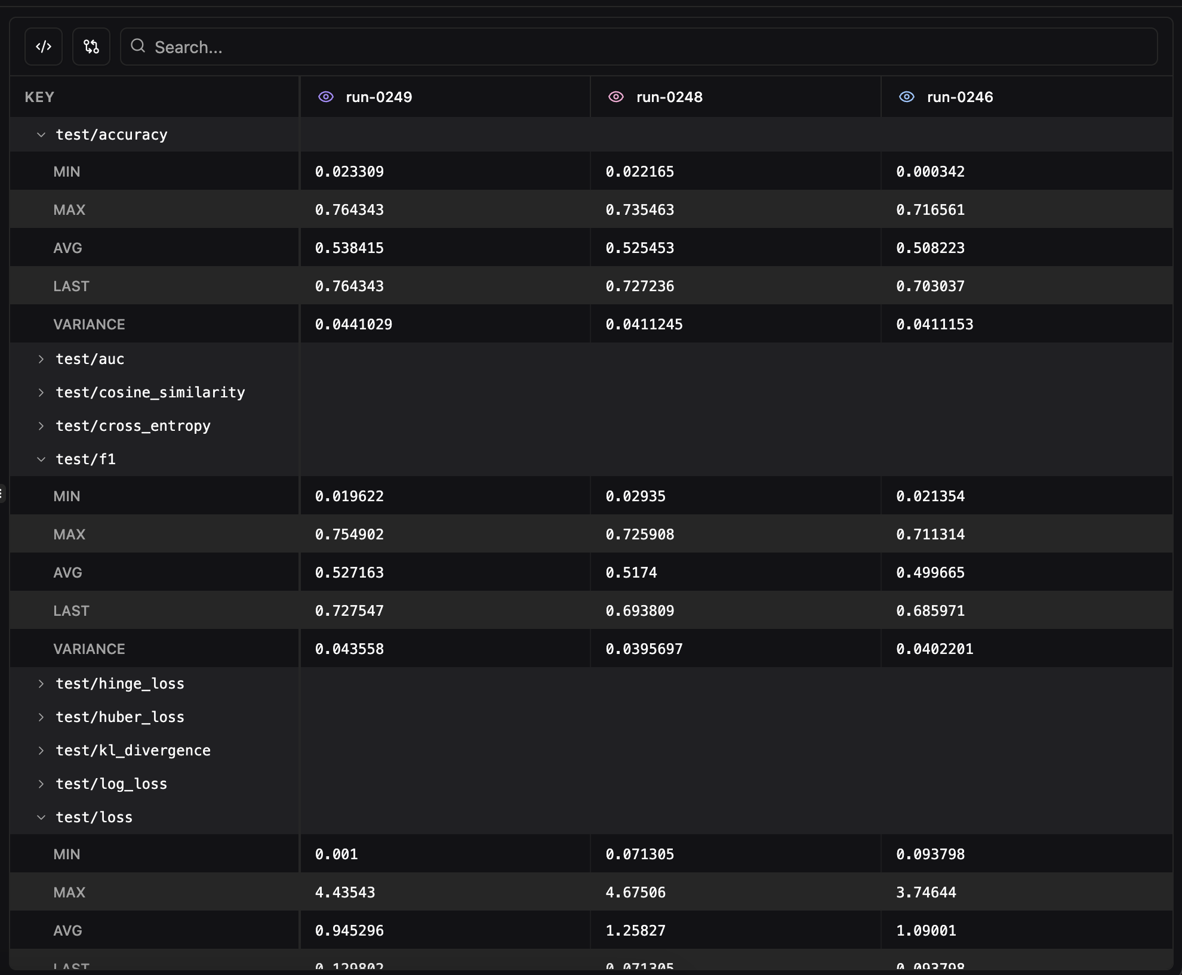The height and width of the screenshot is (975, 1182).
Task: Expand the test/hinge_loss row
Action: [x=41, y=684]
